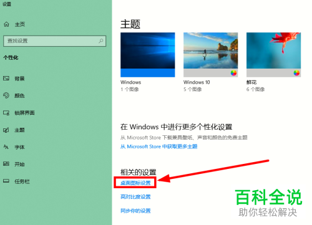Screen dimensions: 312x225
Task: Open 同步你的设置 link
Action: tap(135, 211)
